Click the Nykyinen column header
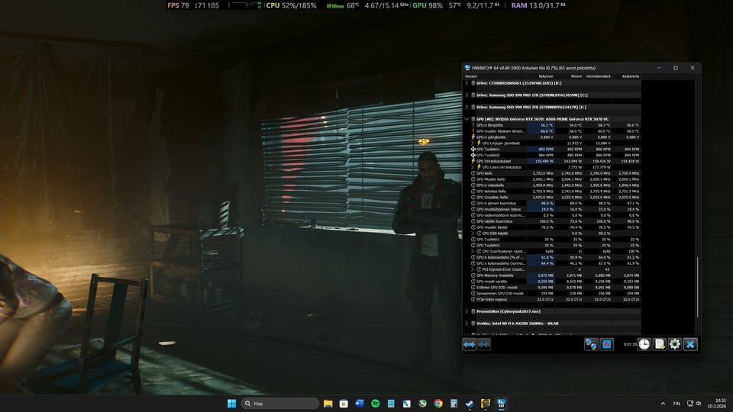The image size is (733, 412). (x=545, y=76)
